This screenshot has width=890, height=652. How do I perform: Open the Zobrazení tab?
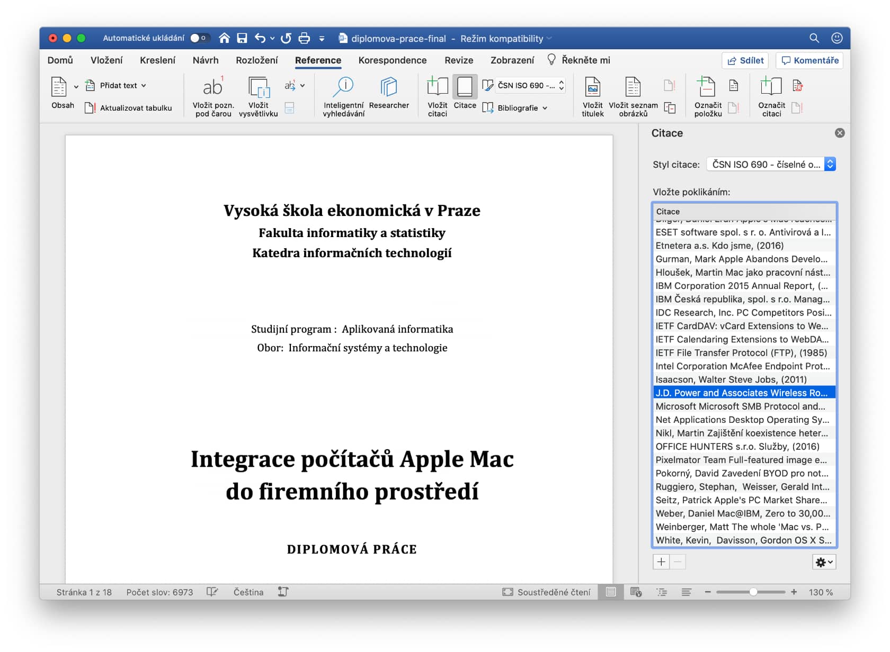[x=512, y=60]
